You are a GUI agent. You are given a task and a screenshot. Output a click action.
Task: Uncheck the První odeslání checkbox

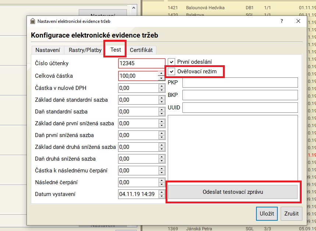pyautogui.click(x=172, y=62)
